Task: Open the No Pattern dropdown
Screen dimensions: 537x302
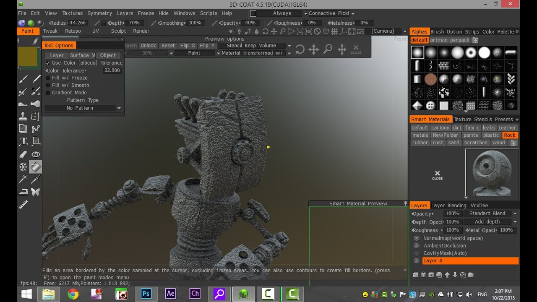Action: (x=83, y=108)
